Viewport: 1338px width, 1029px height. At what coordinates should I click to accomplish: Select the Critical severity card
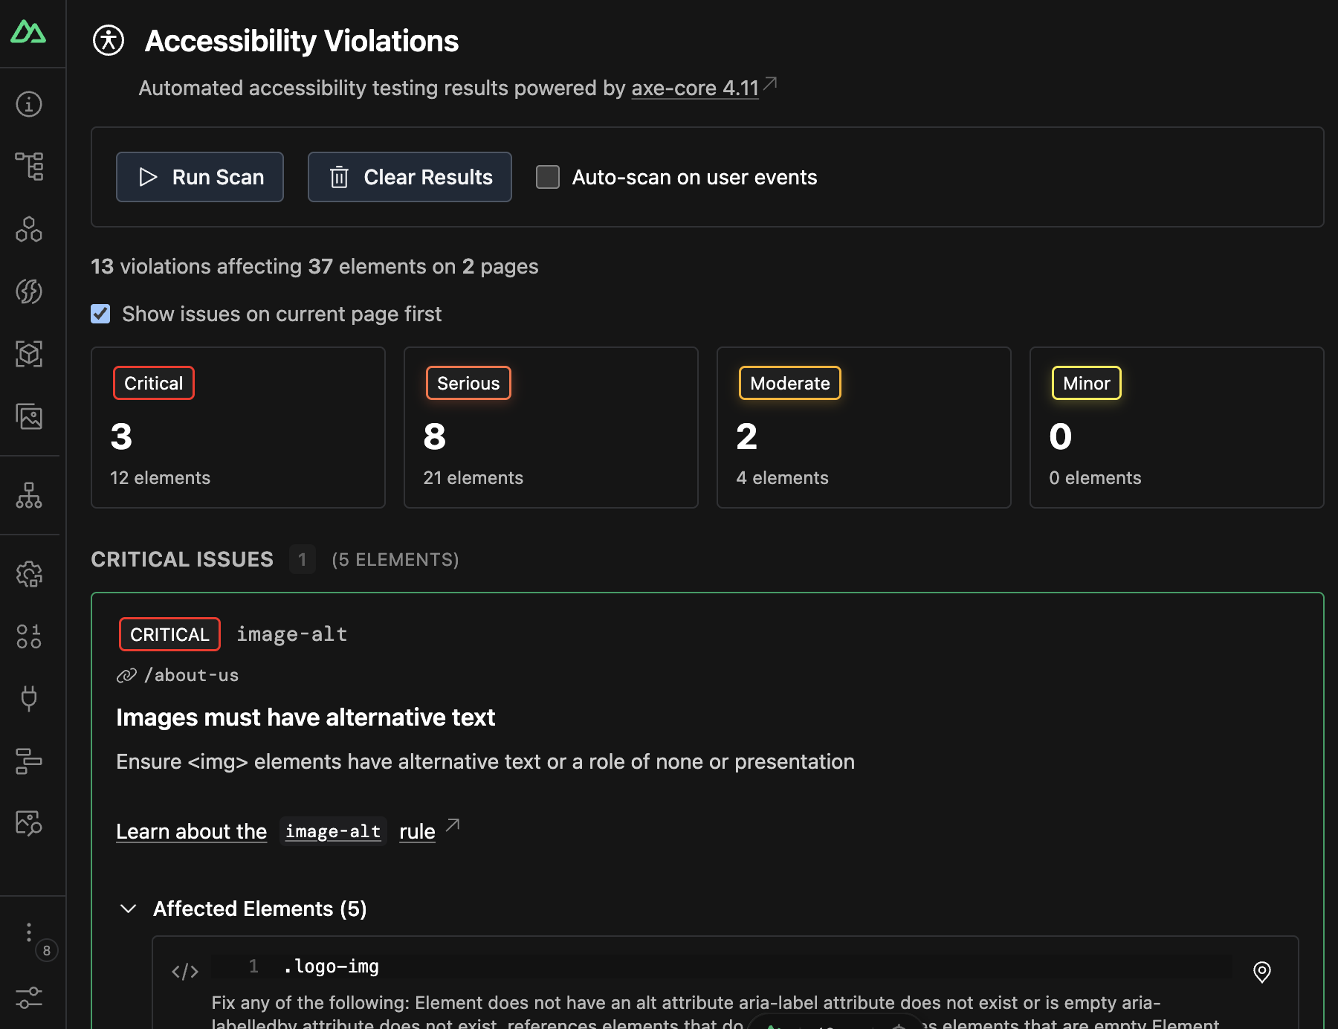click(x=238, y=428)
